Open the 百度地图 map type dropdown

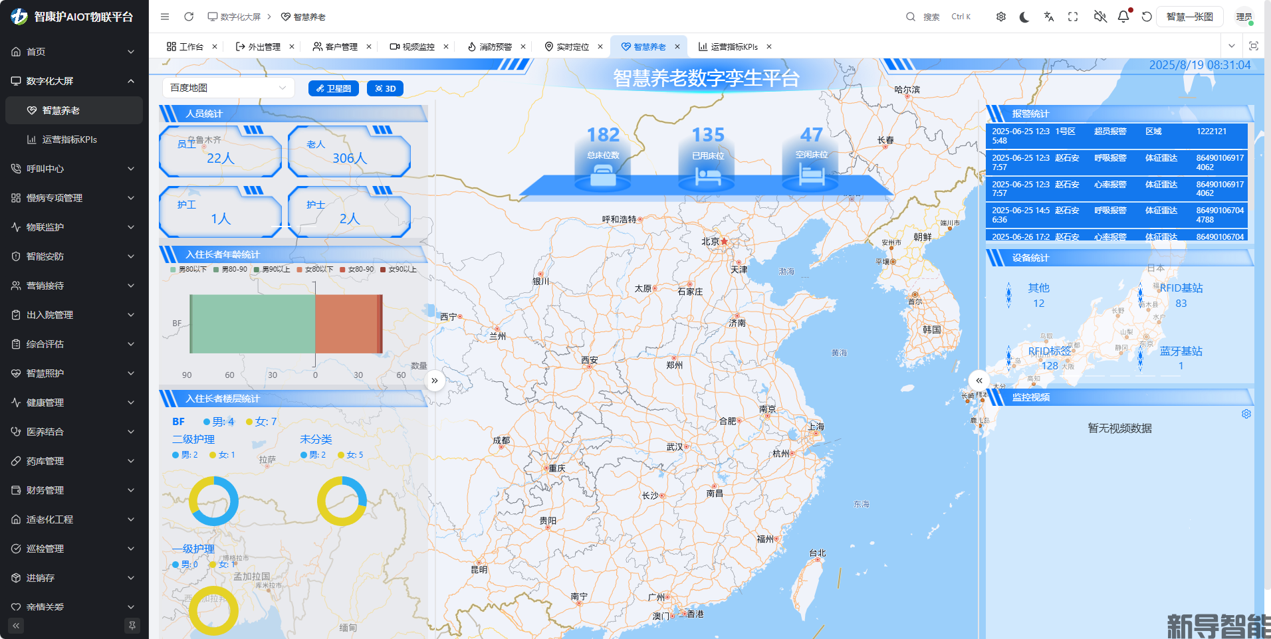228,88
